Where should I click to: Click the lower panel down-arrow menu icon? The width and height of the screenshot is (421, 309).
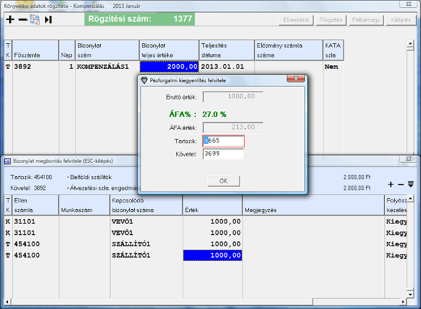click(x=411, y=184)
